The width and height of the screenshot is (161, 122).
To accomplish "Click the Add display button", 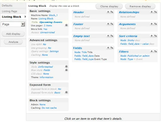I will (x=13, y=34).
